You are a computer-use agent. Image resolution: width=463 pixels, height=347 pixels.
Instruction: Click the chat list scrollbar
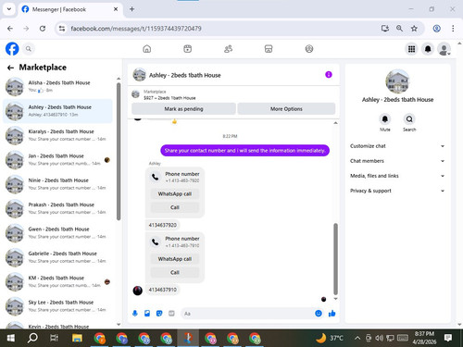click(x=119, y=151)
